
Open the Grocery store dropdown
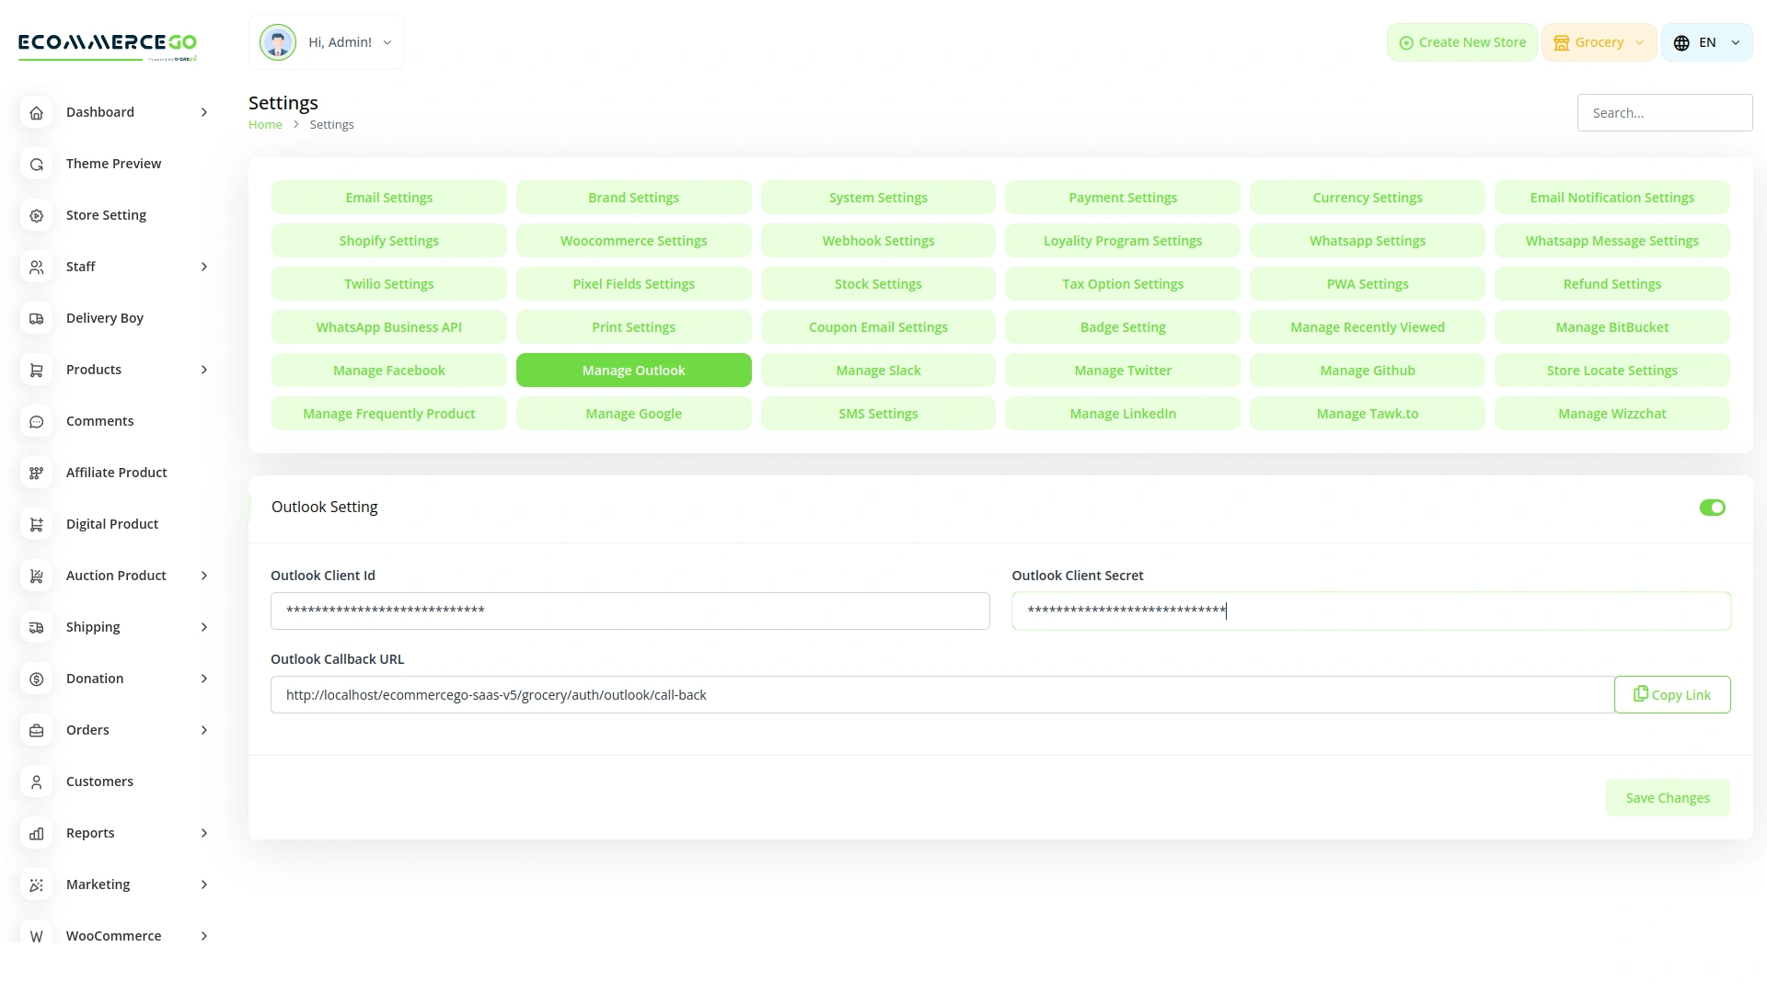[1600, 42]
